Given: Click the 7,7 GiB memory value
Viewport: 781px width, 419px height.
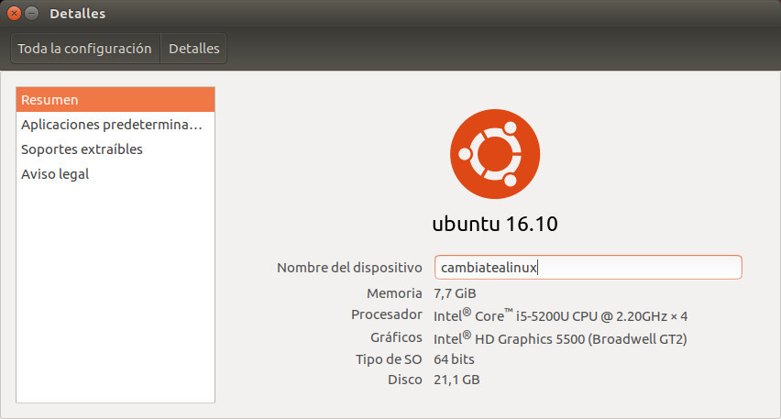Looking at the screenshot, I should (x=455, y=293).
